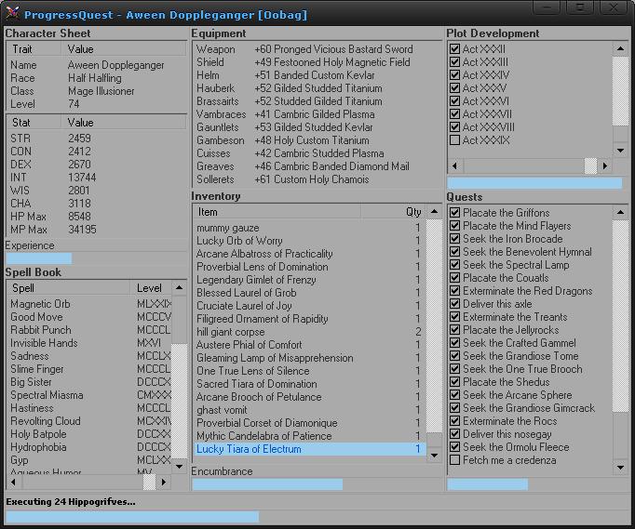Screen dimensions: 635x529
Task: Select the hill giant corpse item
Action: 310,332
